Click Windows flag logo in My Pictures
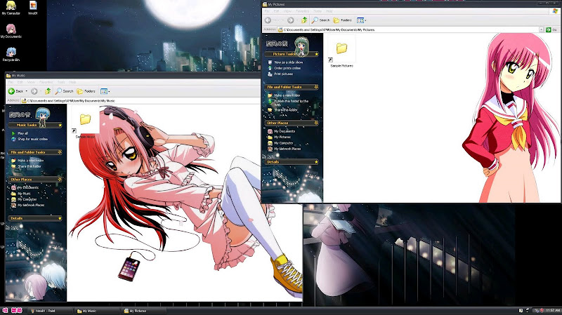Viewport: 562px width, 315px height. coord(555,11)
